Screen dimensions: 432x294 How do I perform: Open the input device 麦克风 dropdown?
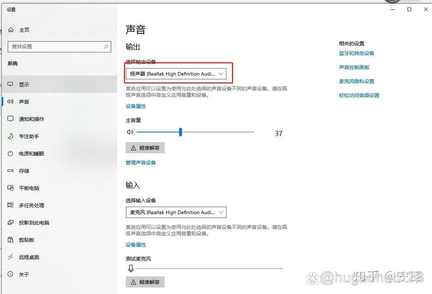click(x=176, y=212)
